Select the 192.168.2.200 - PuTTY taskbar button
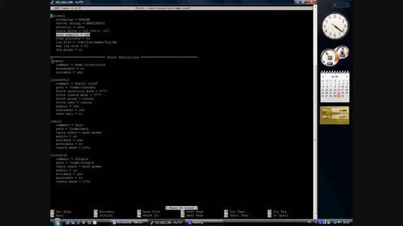Image resolution: width=403 pixels, height=226 pixels. coord(166,223)
